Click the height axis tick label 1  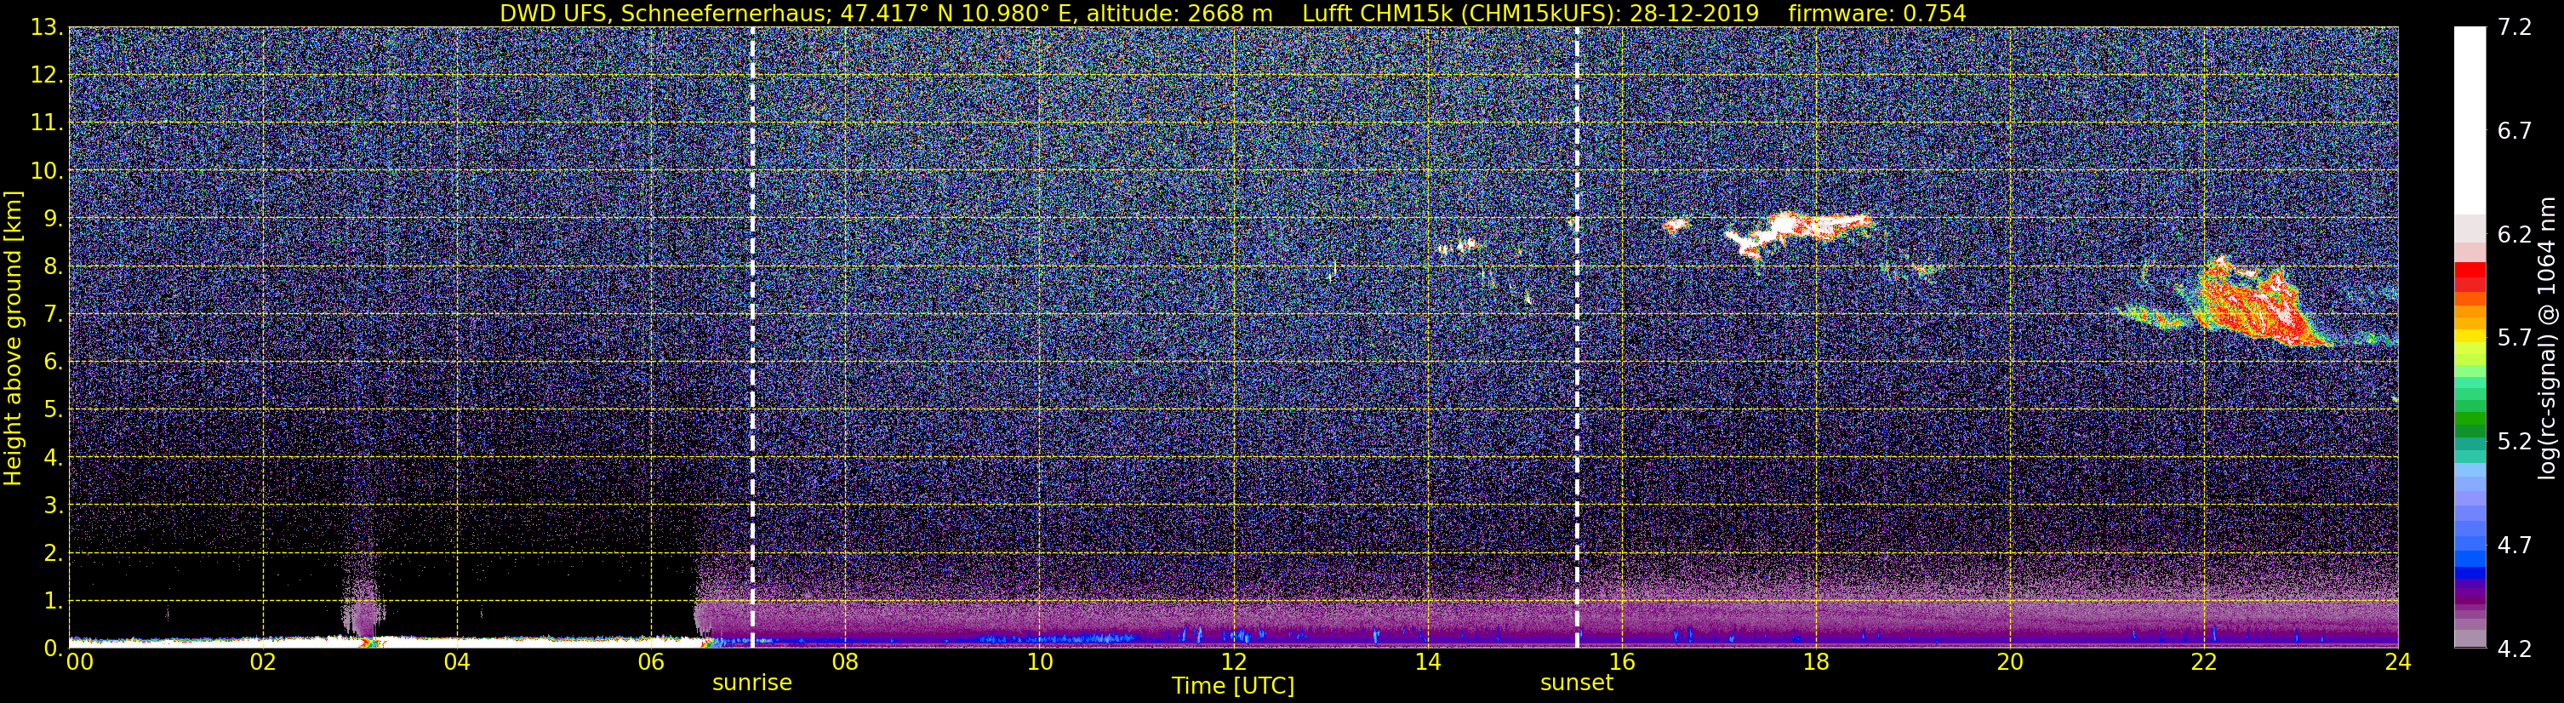point(53,602)
